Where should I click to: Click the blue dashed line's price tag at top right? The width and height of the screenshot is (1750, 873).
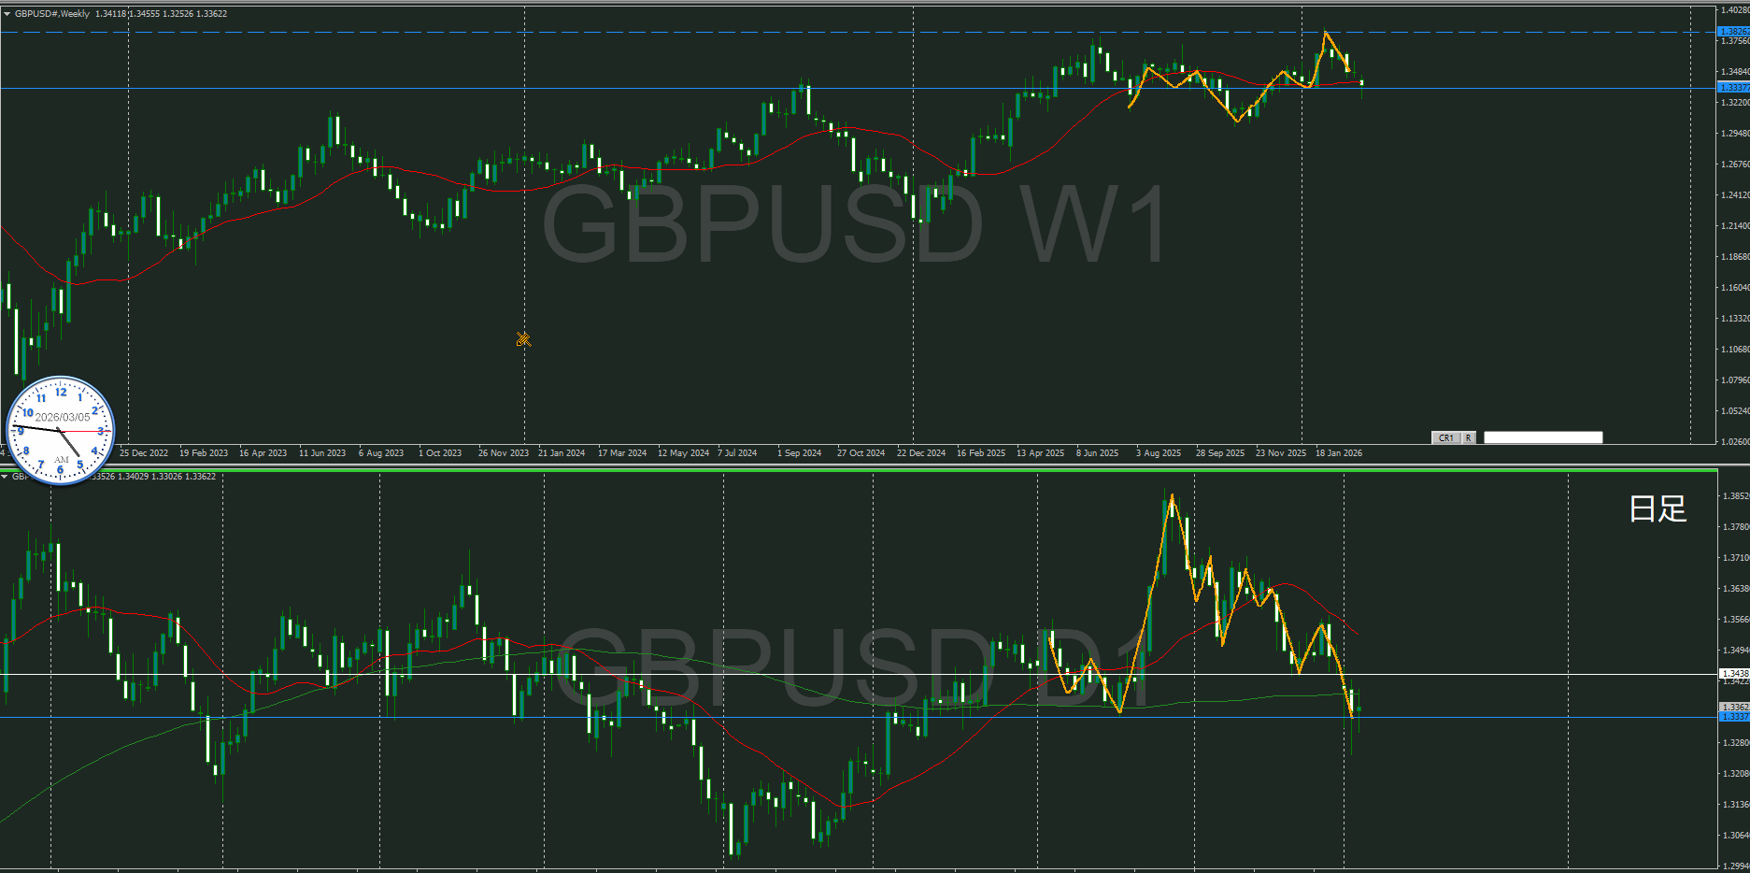(1733, 32)
